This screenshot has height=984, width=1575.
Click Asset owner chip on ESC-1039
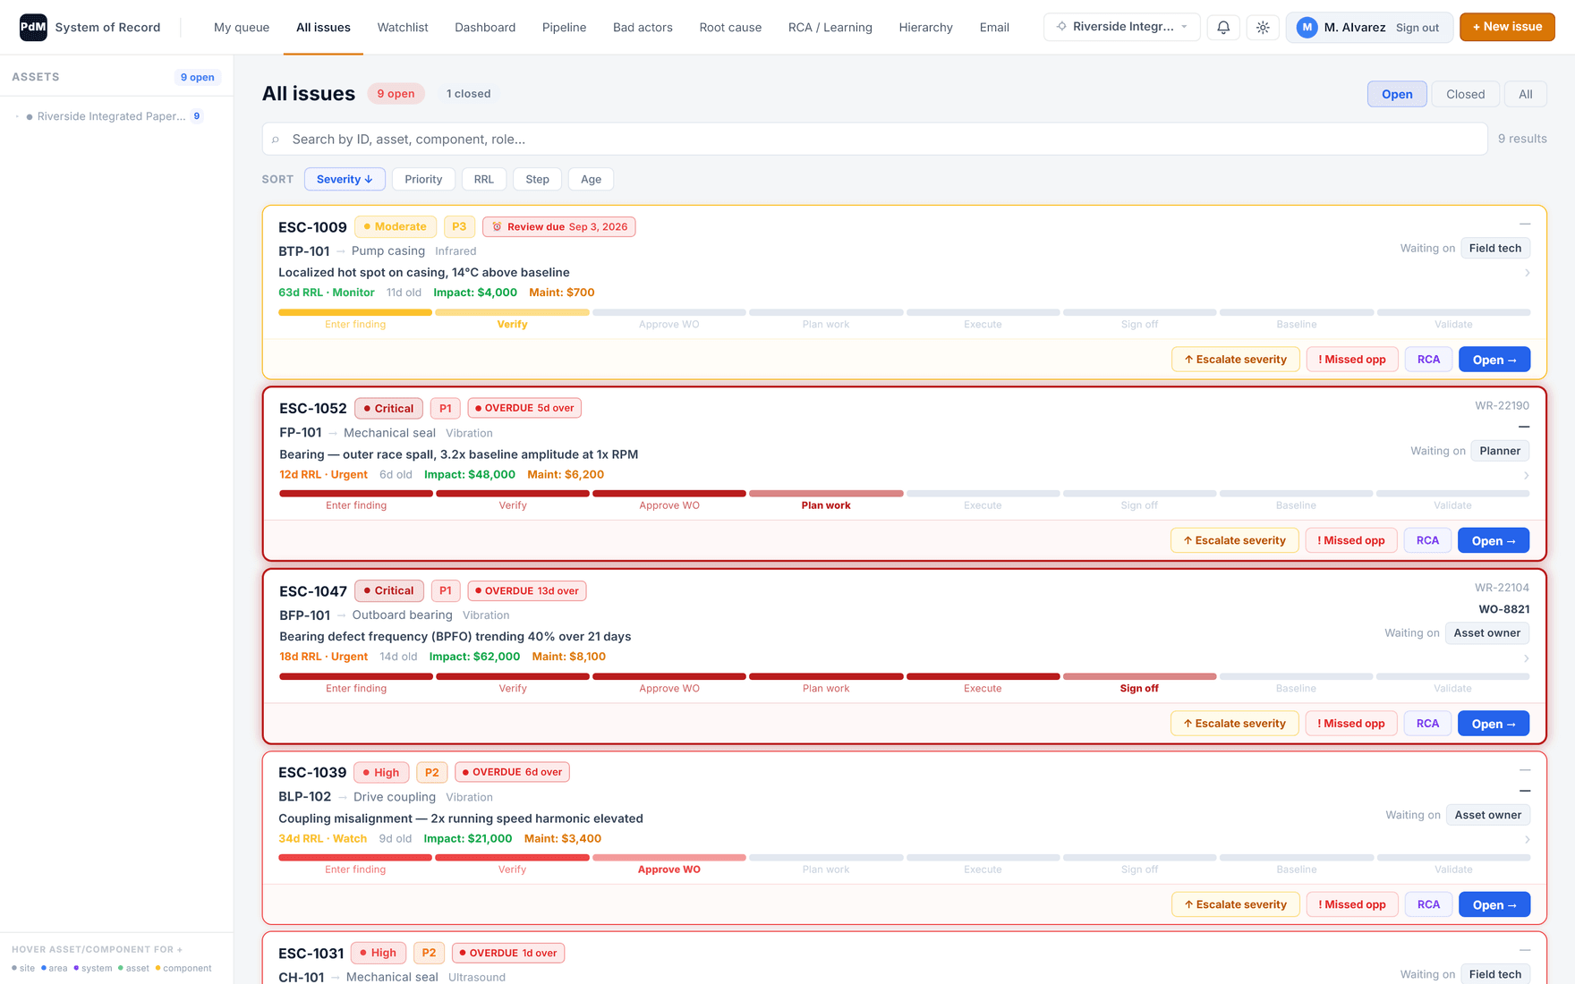1487,816
